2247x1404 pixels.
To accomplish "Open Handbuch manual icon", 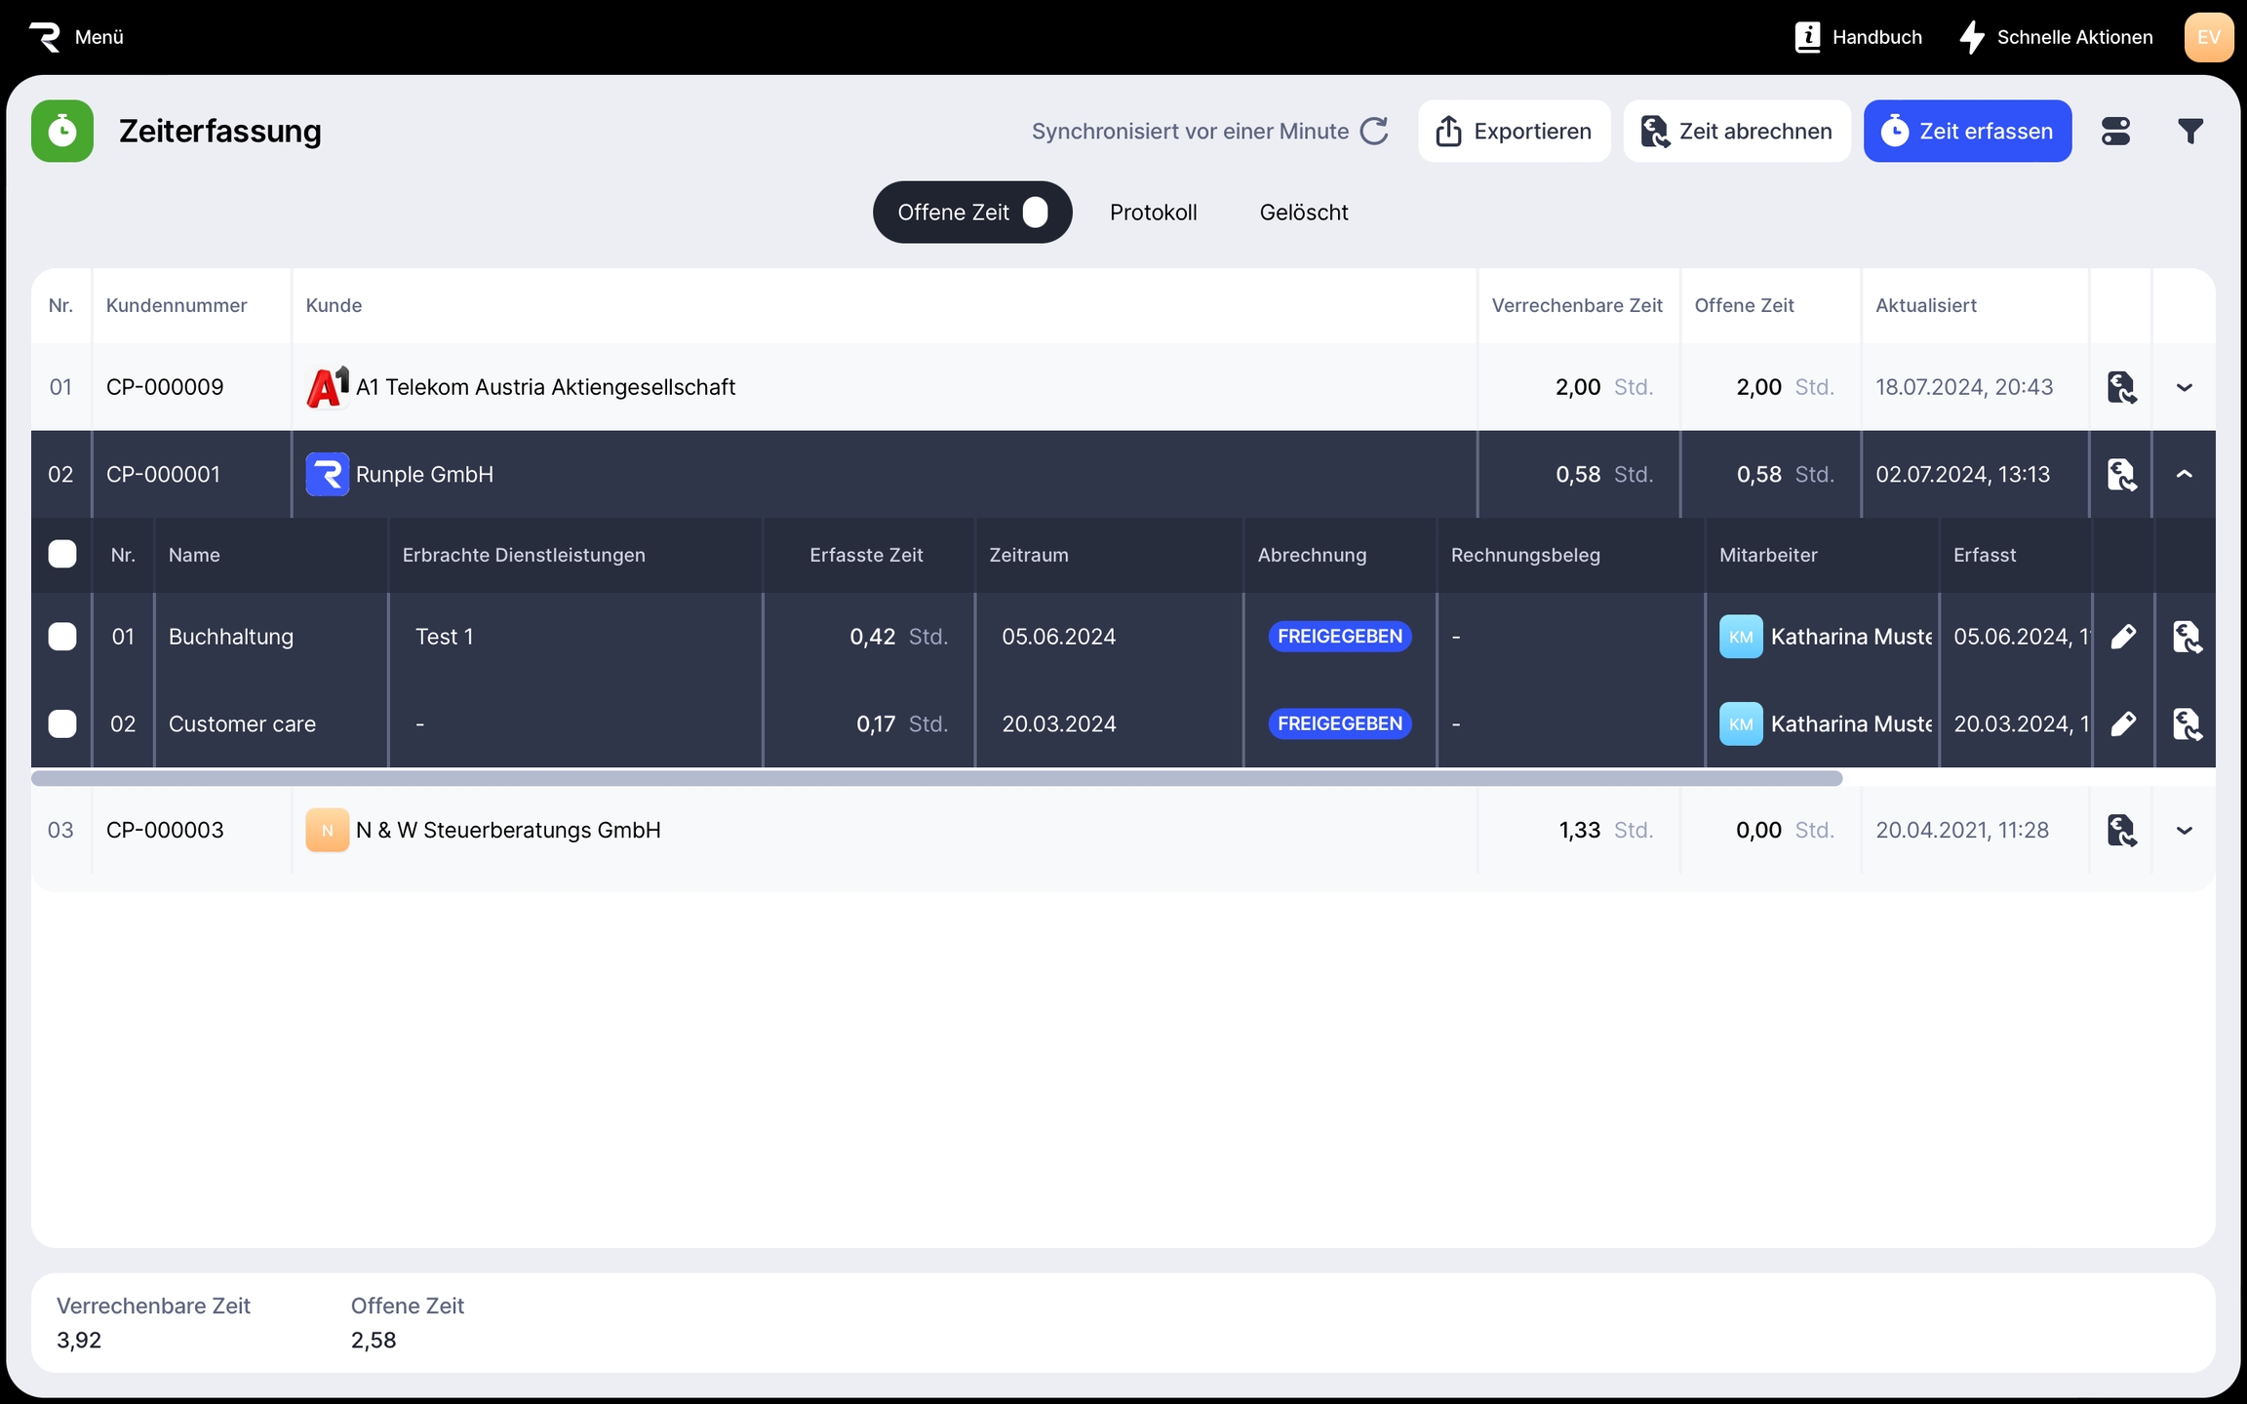I will [x=1807, y=37].
